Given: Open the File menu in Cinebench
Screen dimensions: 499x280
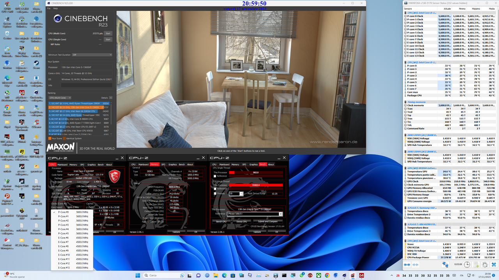Looking at the screenshot, I should pyautogui.click(x=48, y=8).
